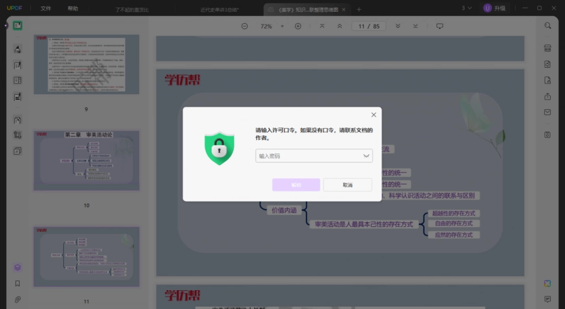Start presentation slideshow mode
This screenshot has width=565, height=309.
coord(440,26)
